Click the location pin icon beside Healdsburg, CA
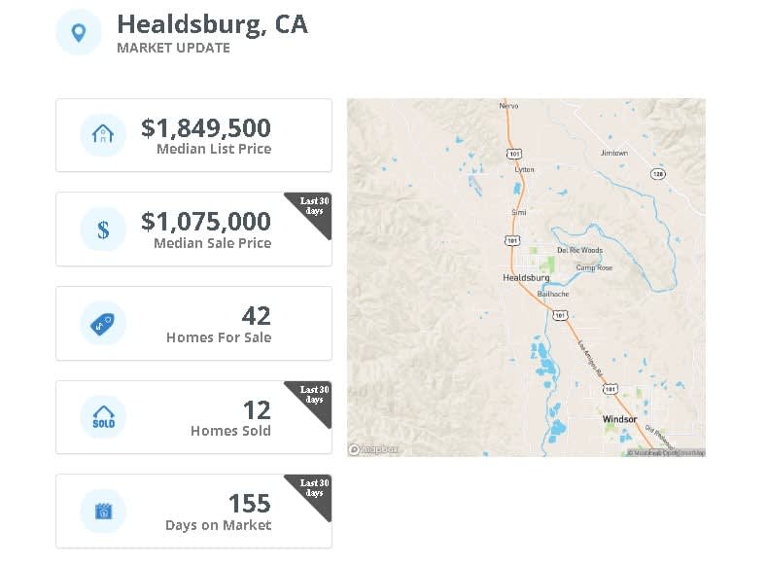The image size is (767, 565). (79, 32)
